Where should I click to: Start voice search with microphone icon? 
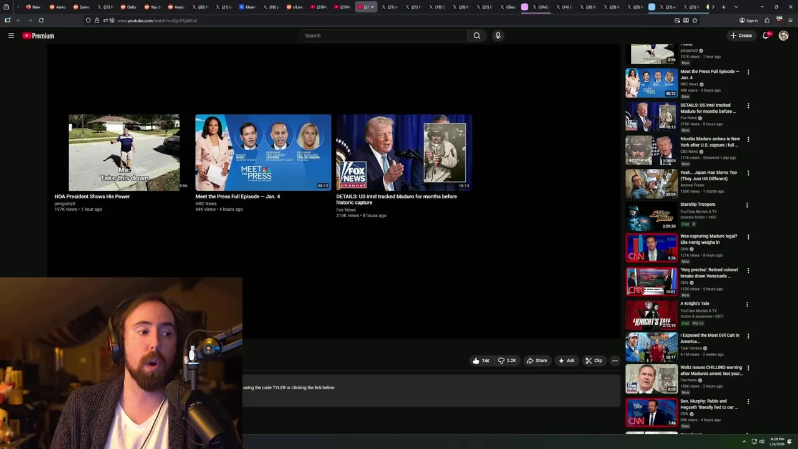[x=498, y=36]
